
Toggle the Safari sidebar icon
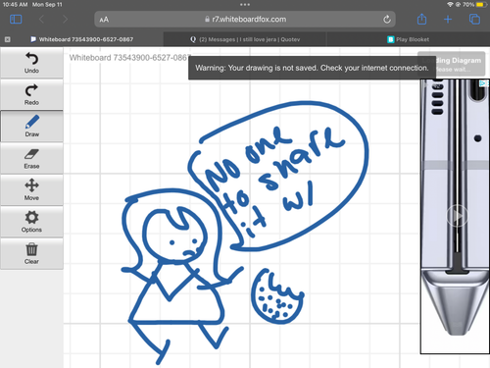pos(16,20)
